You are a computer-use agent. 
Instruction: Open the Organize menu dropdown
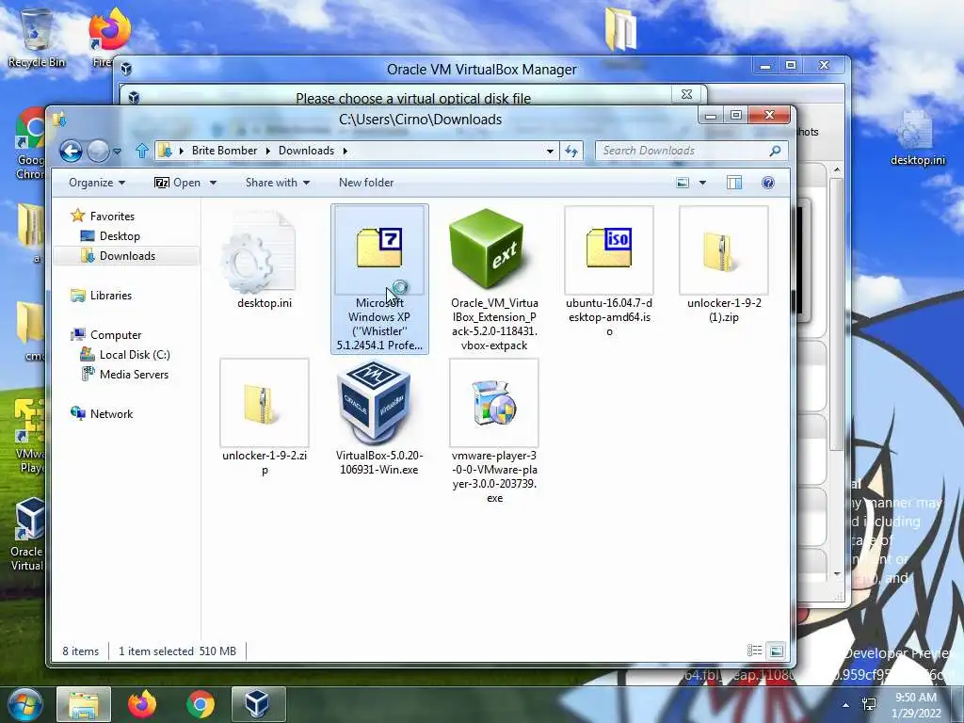pyautogui.click(x=97, y=183)
